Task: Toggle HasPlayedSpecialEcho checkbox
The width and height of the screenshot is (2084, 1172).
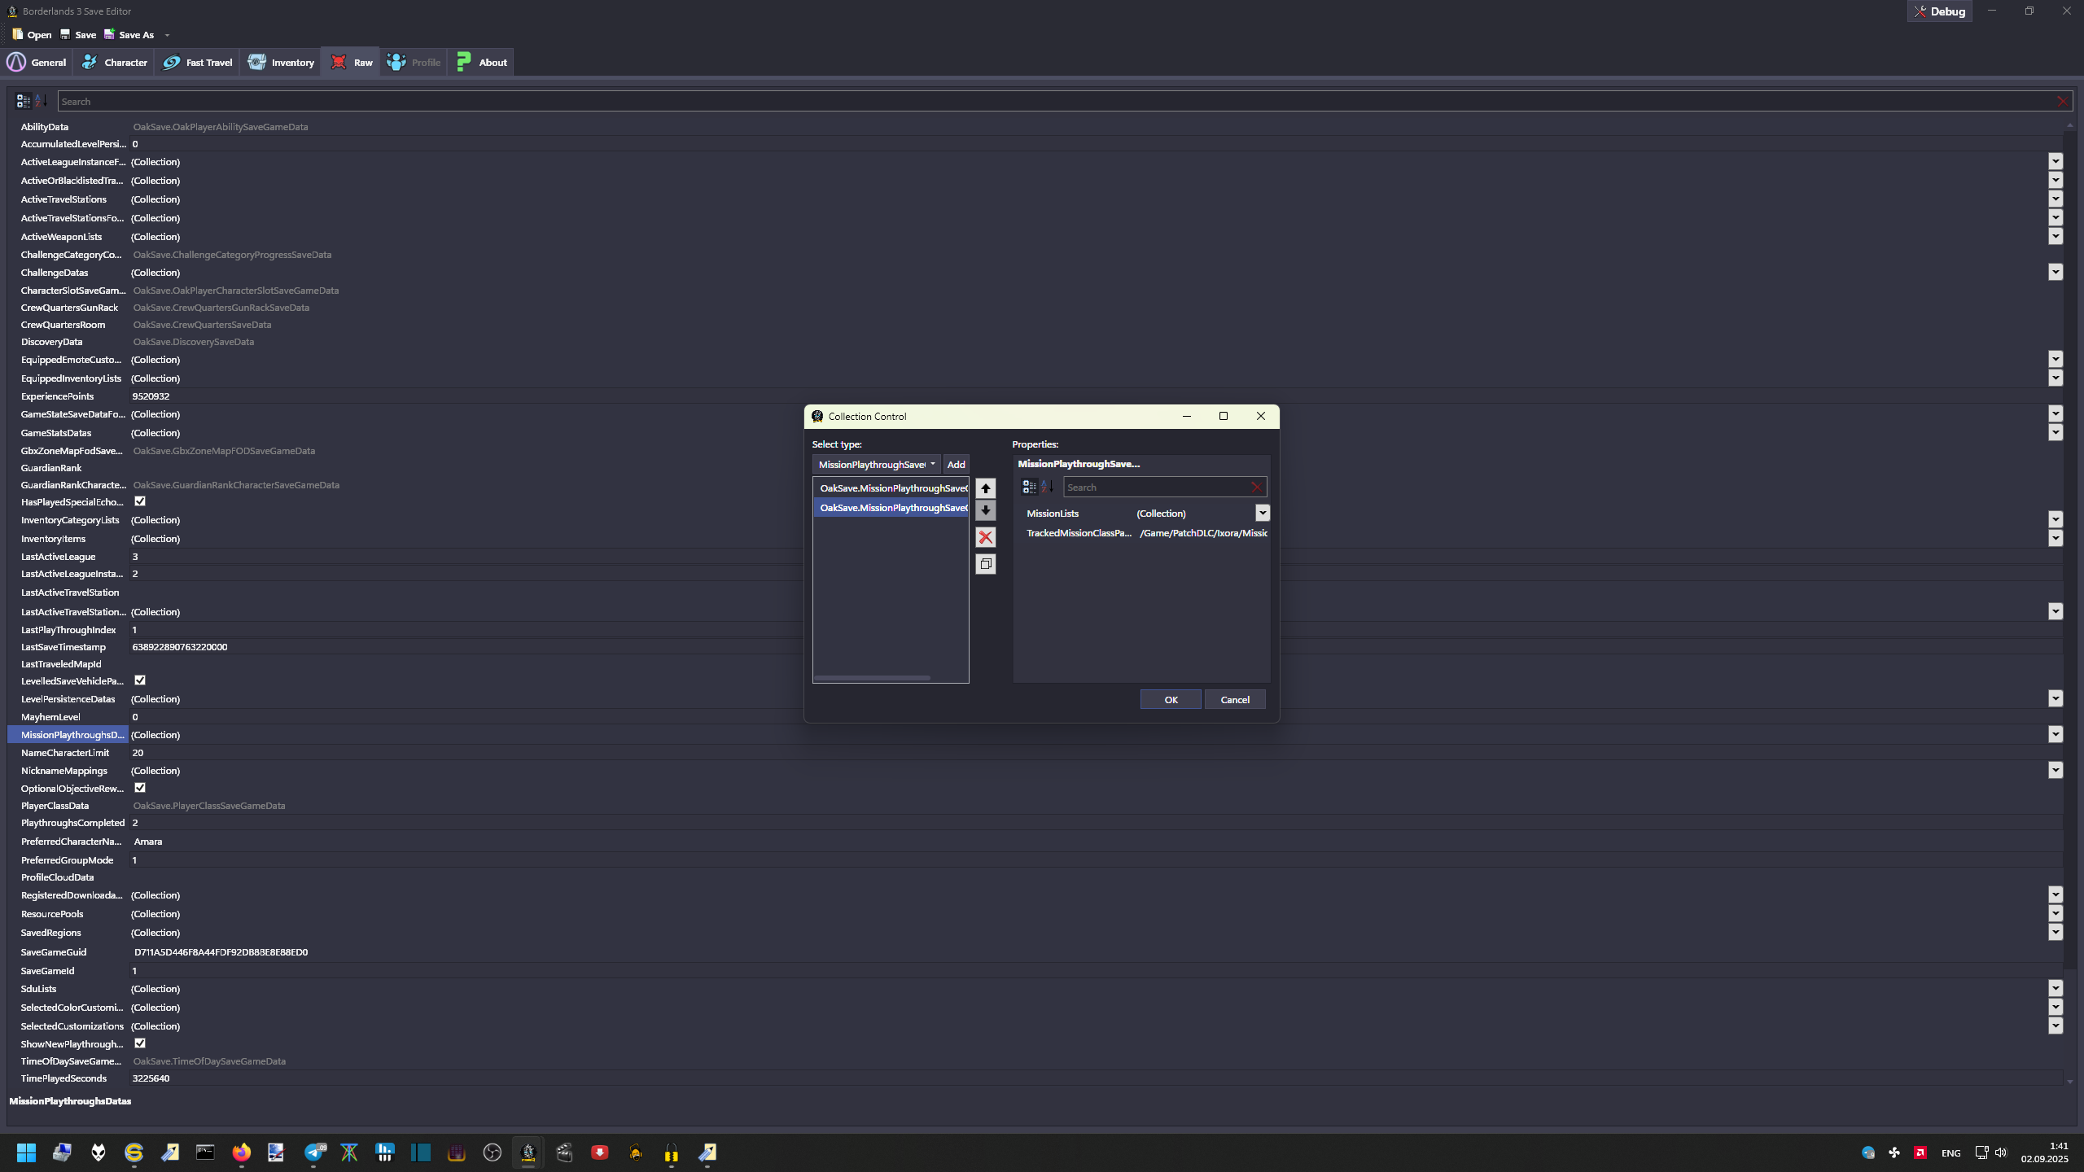Action: [x=140, y=501]
